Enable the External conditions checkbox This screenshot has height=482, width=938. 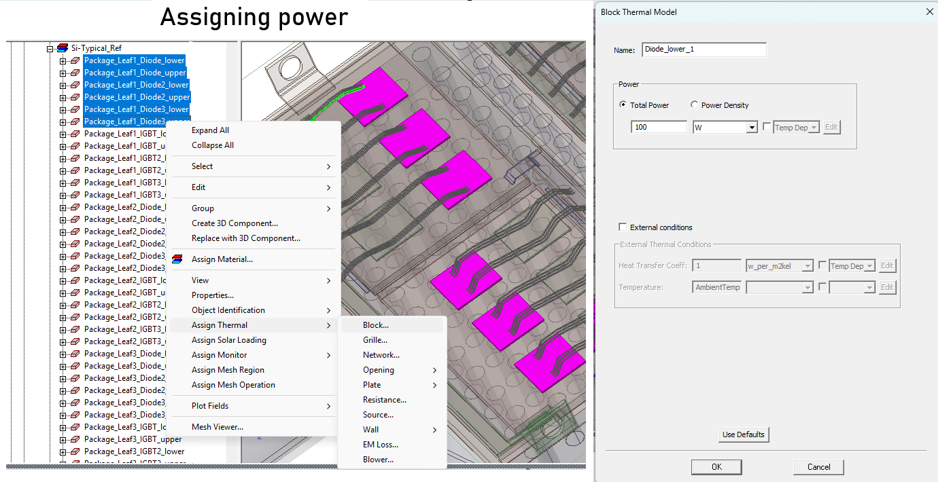[x=623, y=227]
